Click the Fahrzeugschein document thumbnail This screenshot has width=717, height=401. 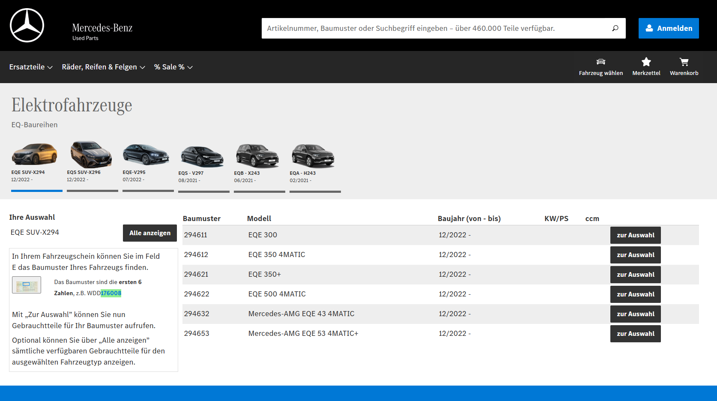(27, 285)
